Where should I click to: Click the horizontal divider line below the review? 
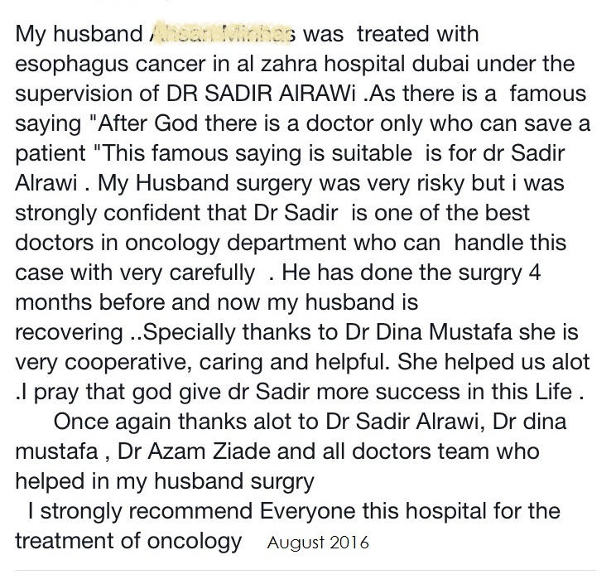[x=306, y=570]
